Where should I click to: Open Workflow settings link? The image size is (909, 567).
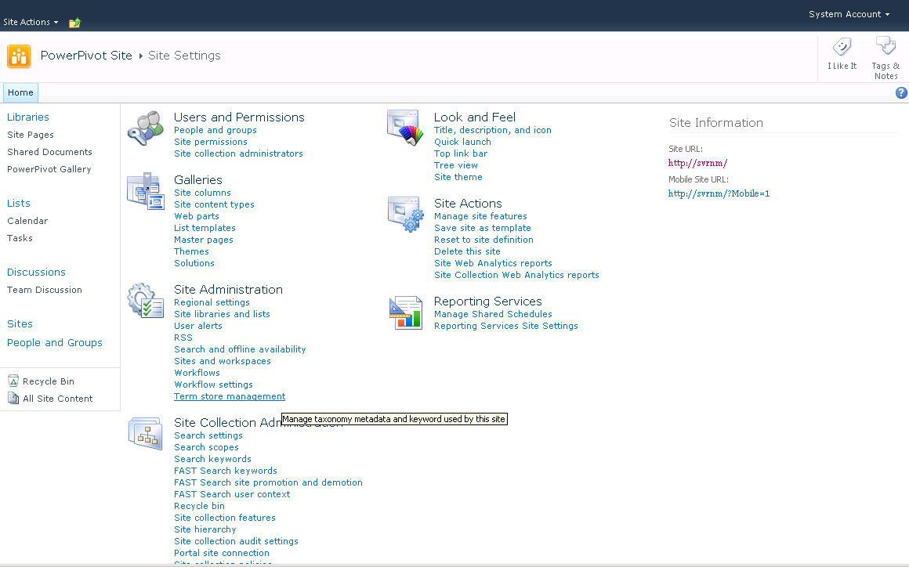[213, 385]
